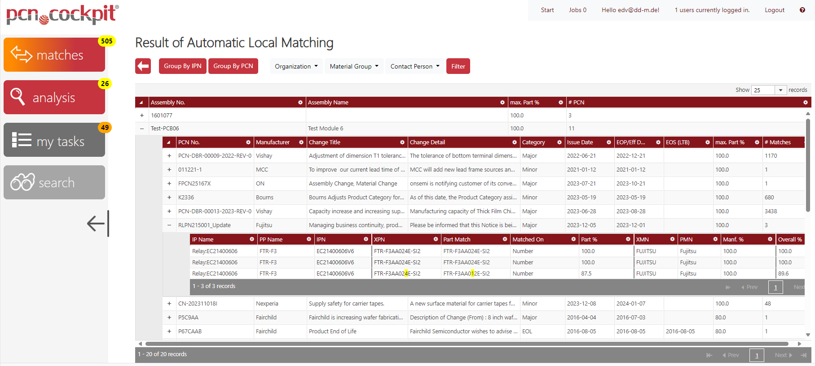815x366 pixels.
Task: Open Issue Date column settings gear
Action: coord(609,142)
